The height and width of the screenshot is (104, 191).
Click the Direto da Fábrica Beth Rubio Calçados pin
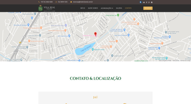[x=124, y=30]
